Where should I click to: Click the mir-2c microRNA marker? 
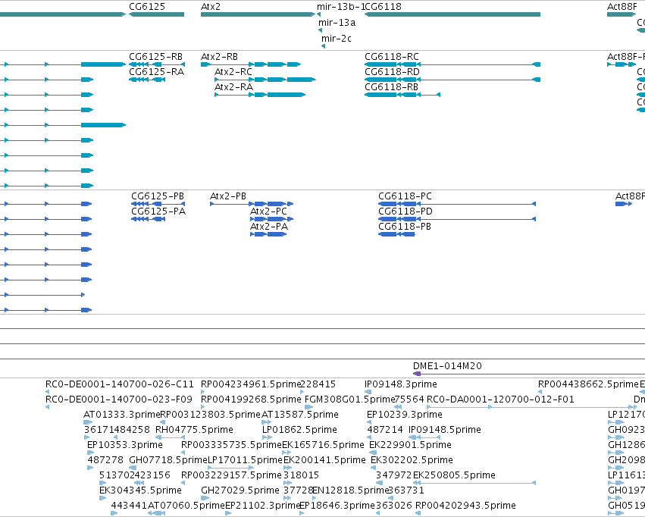[x=323, y=46]
